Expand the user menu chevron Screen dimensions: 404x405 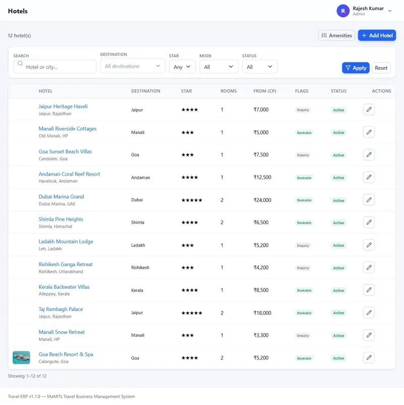390,11
